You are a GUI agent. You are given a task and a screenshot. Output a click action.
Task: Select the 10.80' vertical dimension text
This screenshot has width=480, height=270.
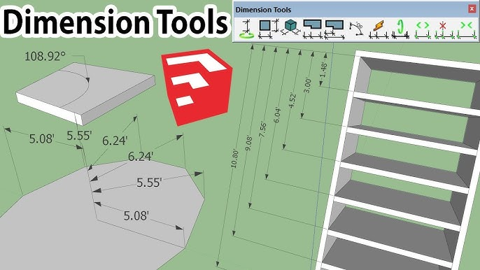[x=234, y=158]
